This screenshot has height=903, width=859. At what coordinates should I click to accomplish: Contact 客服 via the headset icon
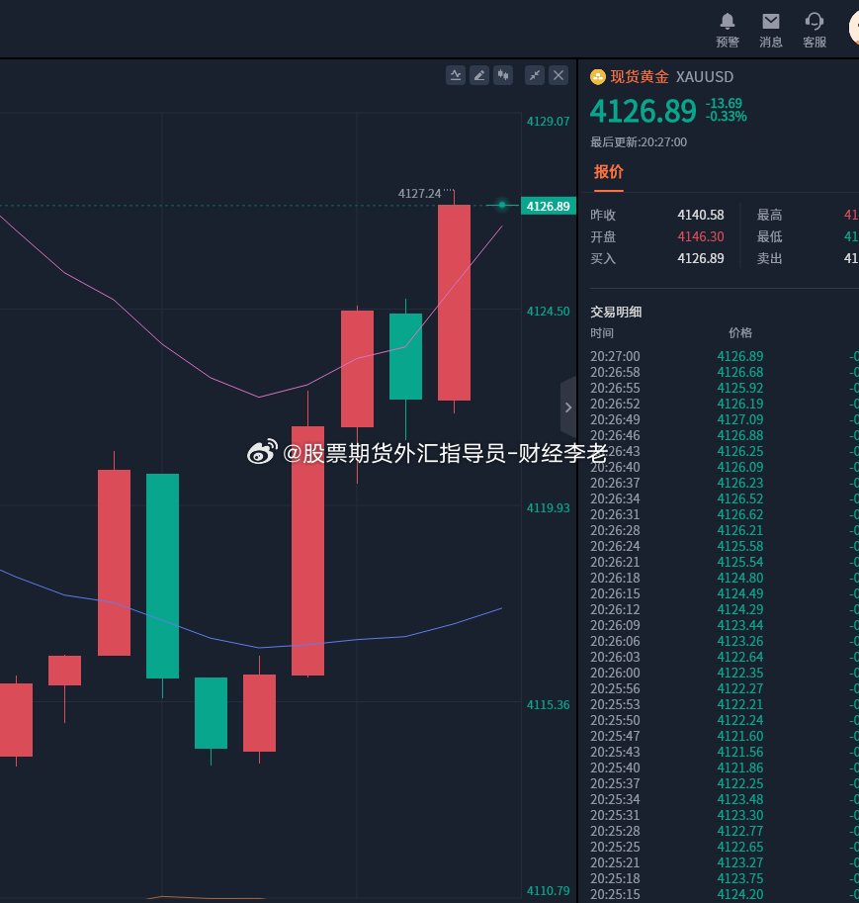click(x=815, y=30)
